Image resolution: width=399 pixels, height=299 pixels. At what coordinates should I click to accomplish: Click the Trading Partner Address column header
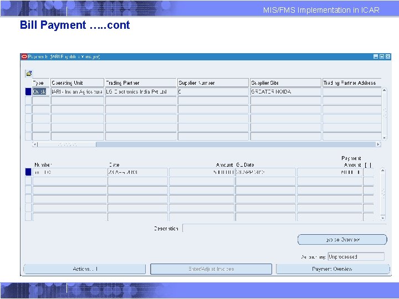[x=352, y=83]
